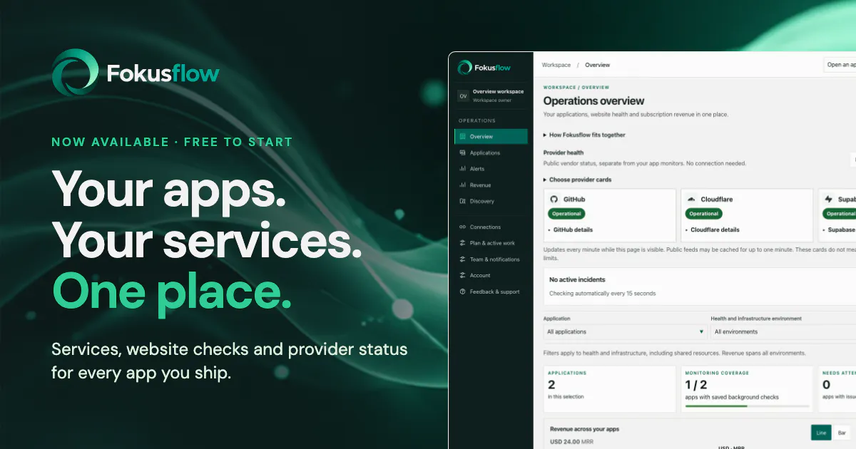Click 'No active incidents' text
Screen dimensions: 856x449
point(577,279)
